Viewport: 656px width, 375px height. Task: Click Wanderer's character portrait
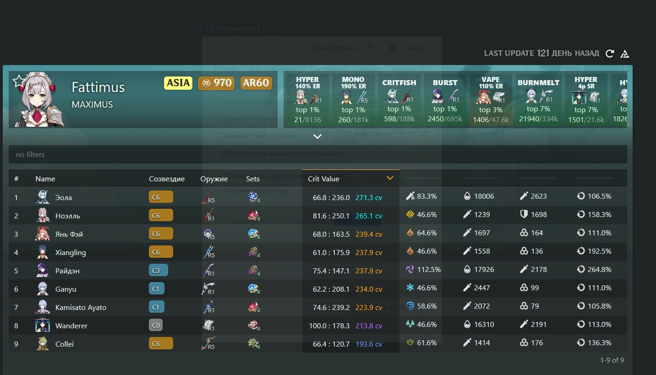pyautogui.click(x=43, y=326)
